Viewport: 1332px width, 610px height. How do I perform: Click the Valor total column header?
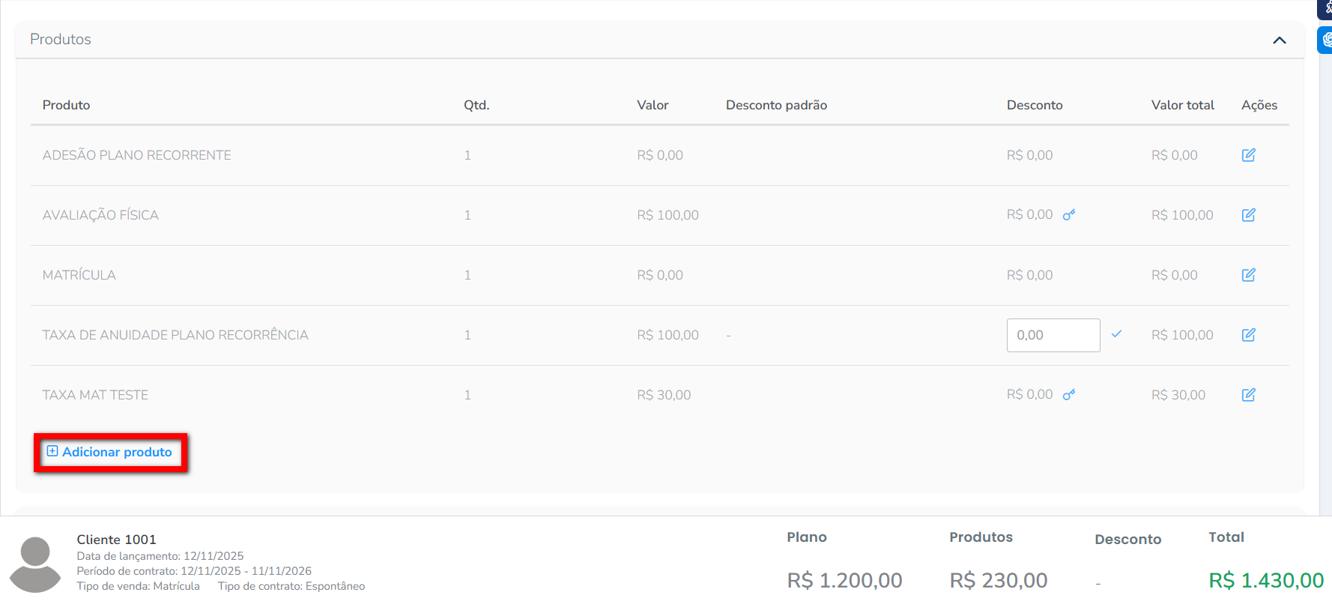pyautogui.click(x=1182, y=105)
